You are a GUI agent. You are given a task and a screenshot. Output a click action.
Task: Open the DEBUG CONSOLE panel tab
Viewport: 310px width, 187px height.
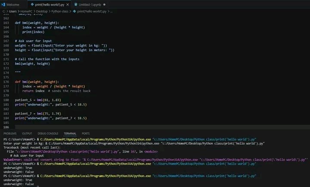click(48, 134)
